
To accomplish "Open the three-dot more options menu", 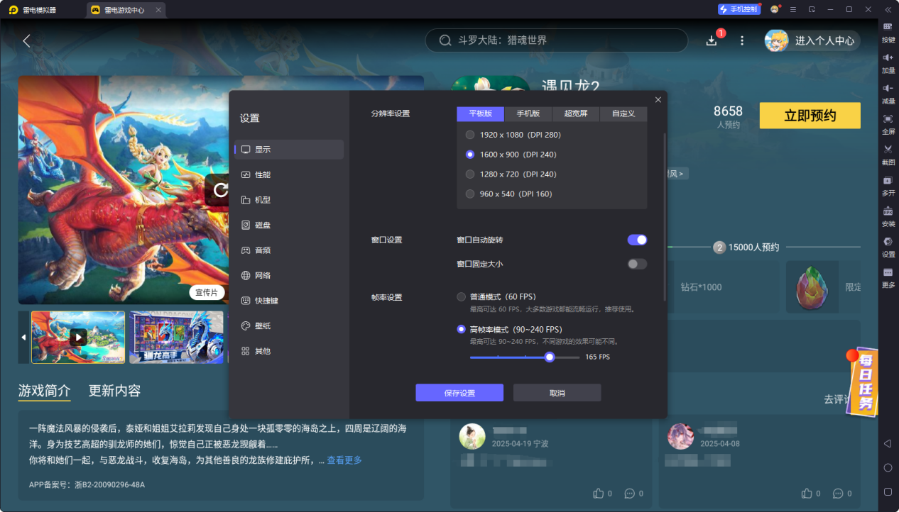I will click(742, 40).
